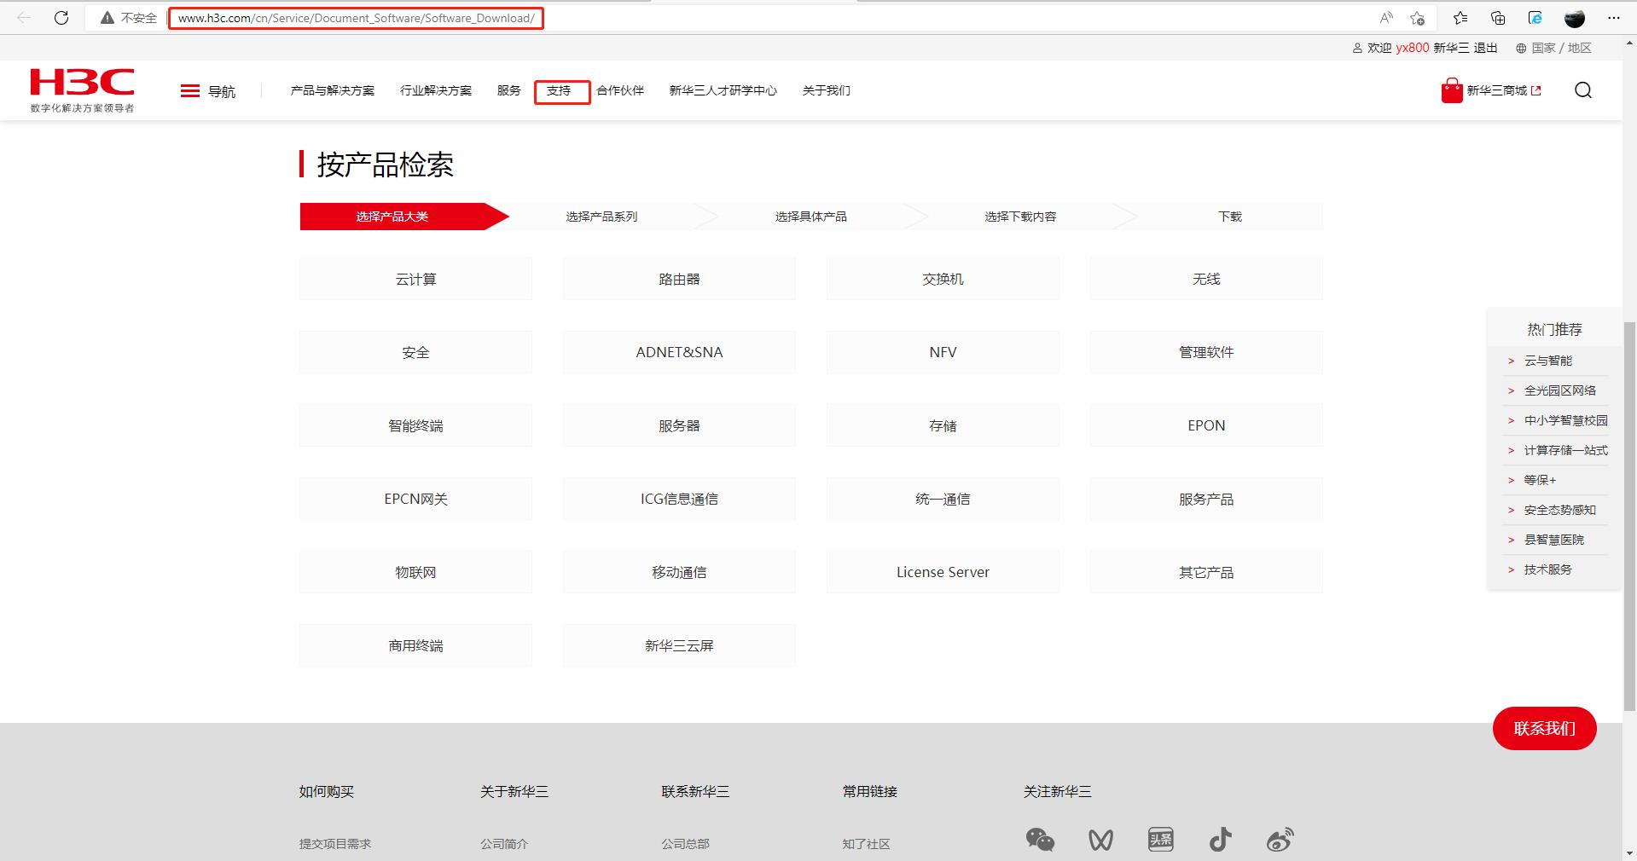This screenshot has height=861, width=1637.
Task: Open the butterfly-shaped social icon in footer
Action: [x=1100, y=841]
